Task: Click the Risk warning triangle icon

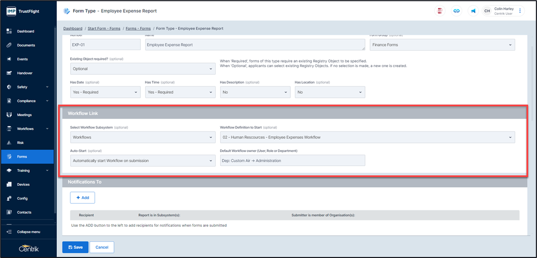Action: pos(9,143)
